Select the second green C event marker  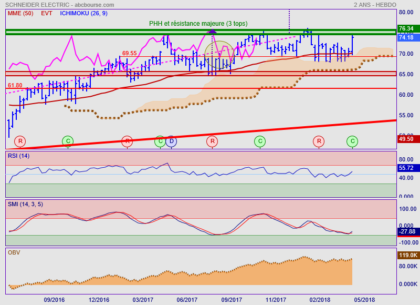coord(160,141)
